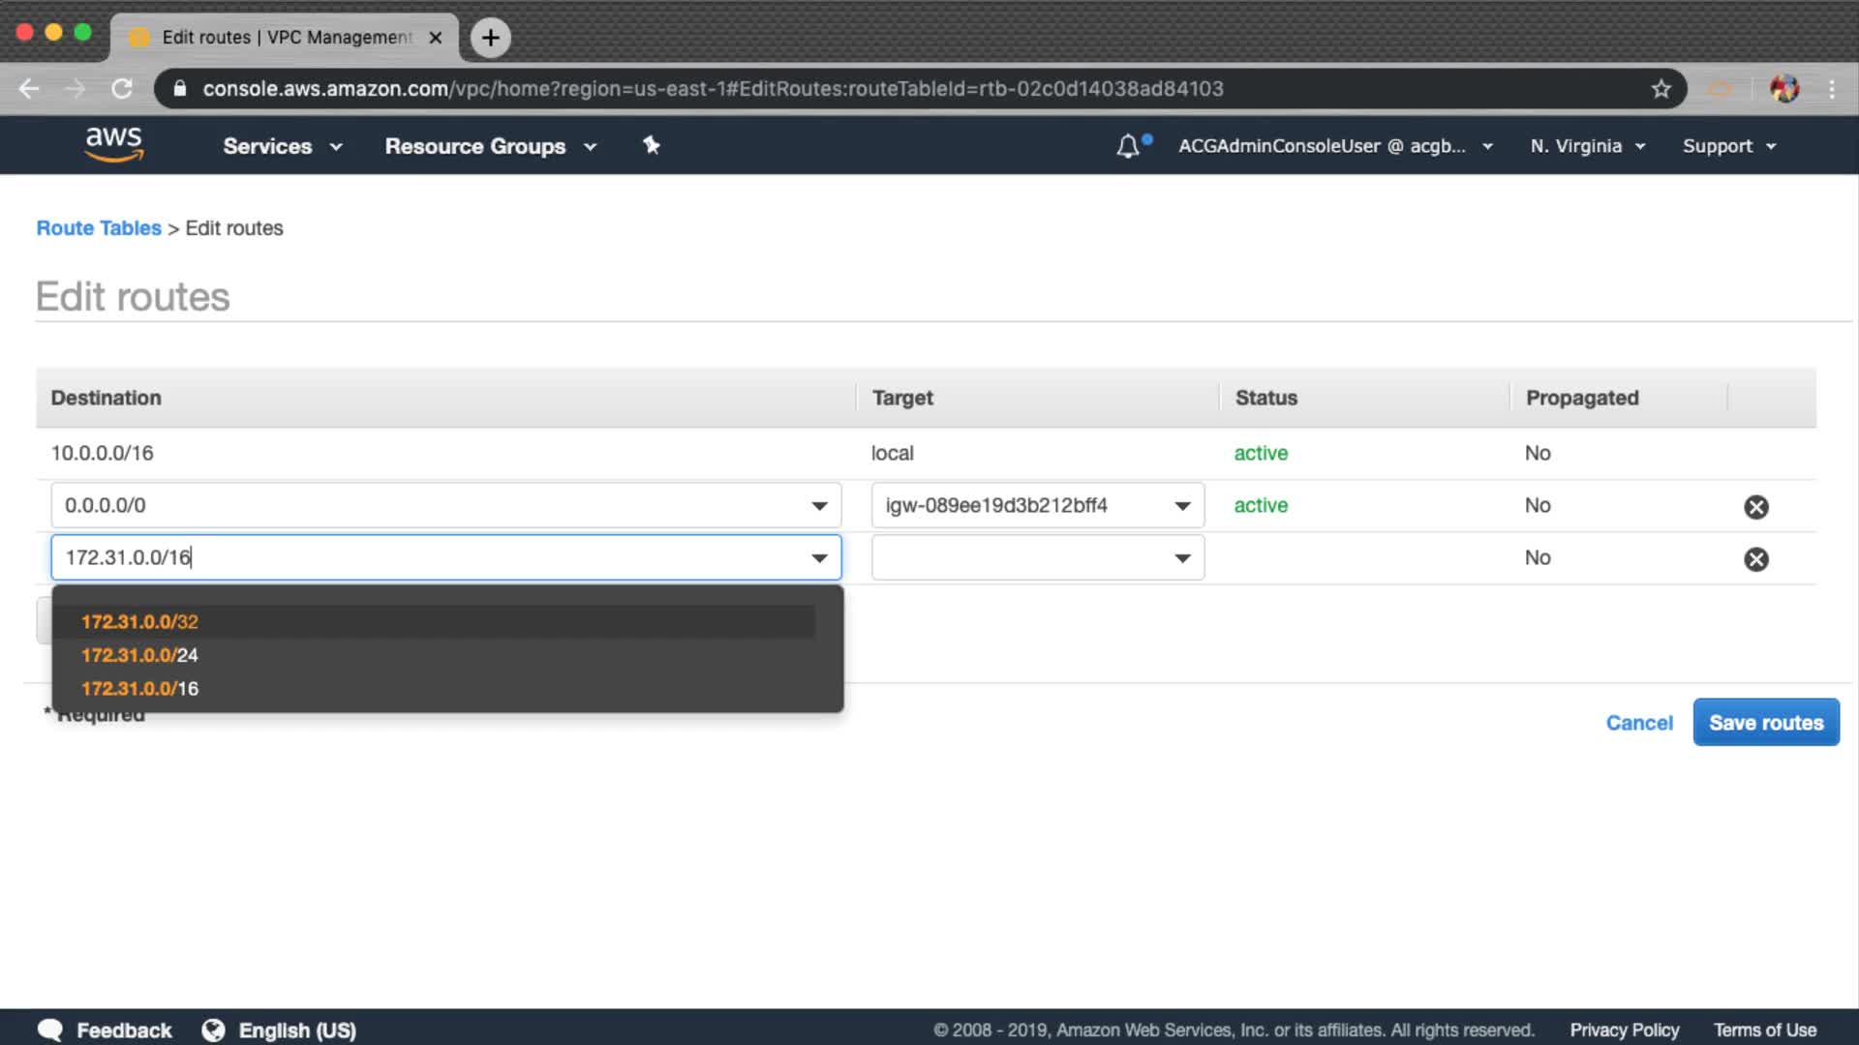The width and height of the screenshot is (1859, 1045).
Task: Click the Route Tables breadcrumb link
Action: click(99, 228)
